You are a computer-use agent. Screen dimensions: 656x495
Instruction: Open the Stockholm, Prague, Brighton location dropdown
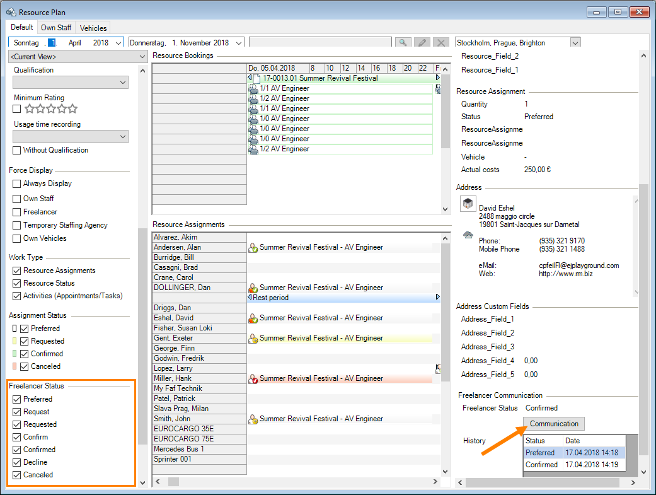click(575, 43)
